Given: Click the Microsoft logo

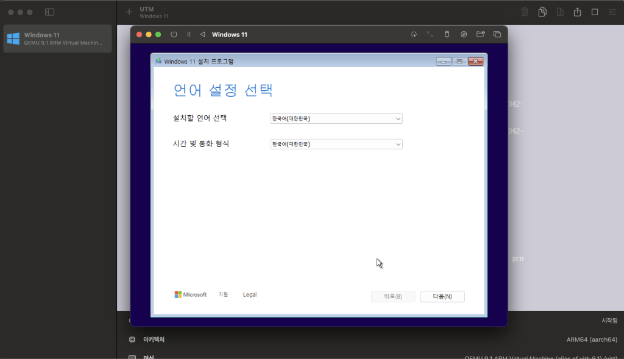Looking at the screenshot, I should tap(190, 294).
